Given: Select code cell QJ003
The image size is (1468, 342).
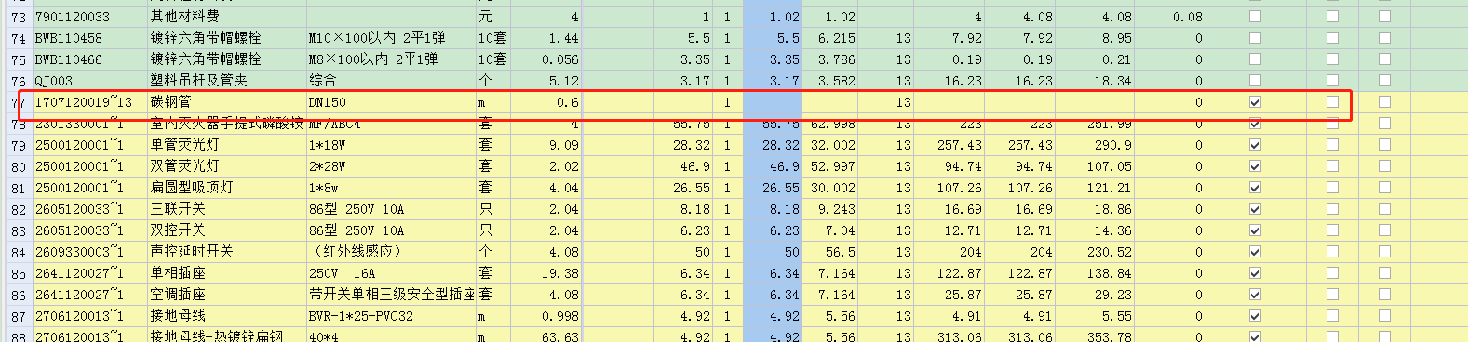Looking at the screenshot, I should (x=89, y=81).
